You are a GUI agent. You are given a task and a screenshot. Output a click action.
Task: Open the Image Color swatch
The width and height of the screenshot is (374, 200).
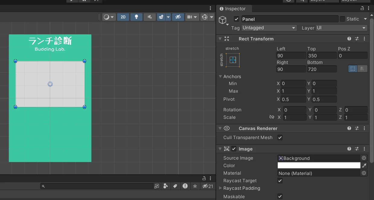[319, 165]
